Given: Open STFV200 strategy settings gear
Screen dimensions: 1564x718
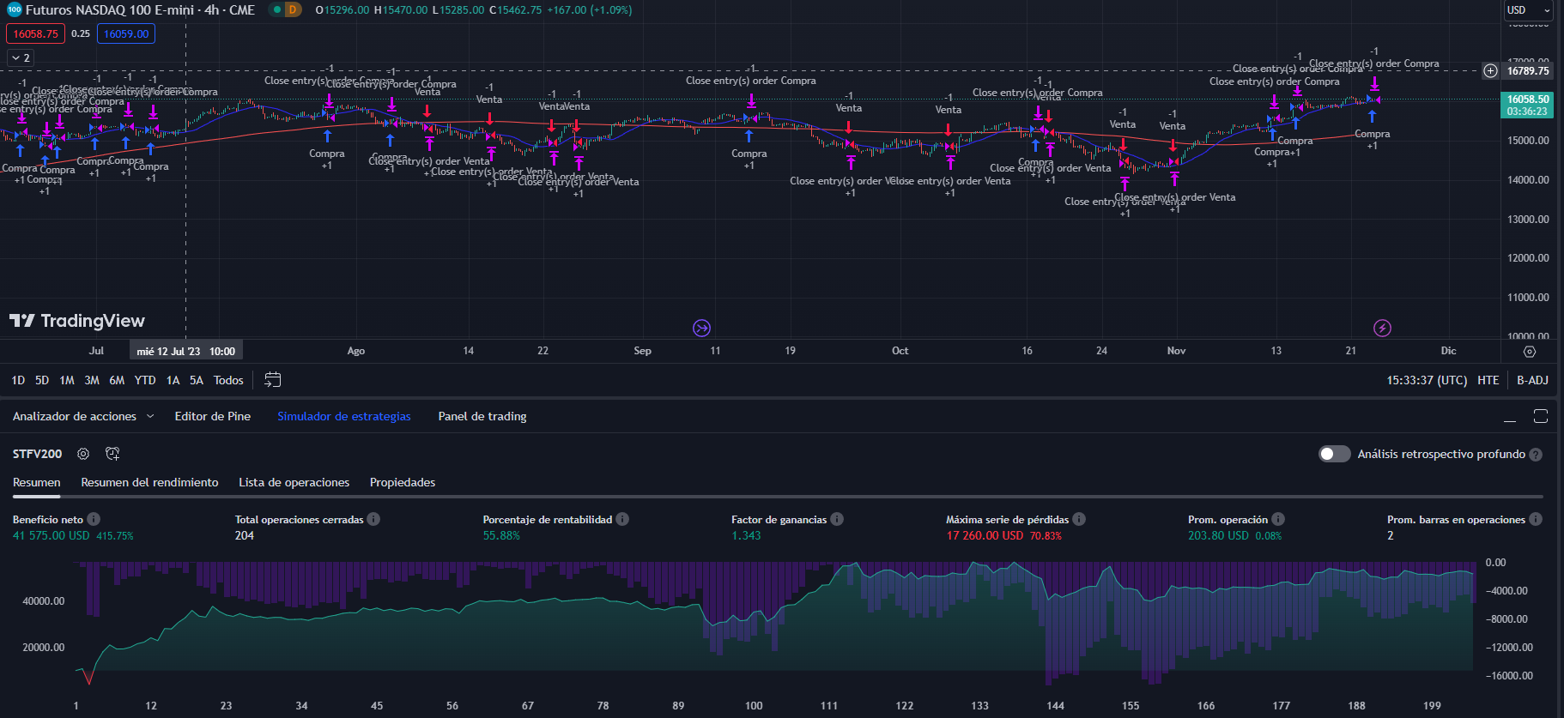Looking at the screenshot, I should pyautogui.click(x=83, y=454).
